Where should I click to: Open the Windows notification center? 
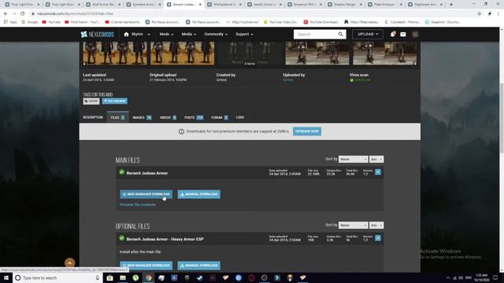(x=495, y=277)
